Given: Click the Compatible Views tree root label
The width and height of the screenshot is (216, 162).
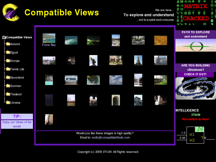Looking at the screenshot, I should 19,37.
